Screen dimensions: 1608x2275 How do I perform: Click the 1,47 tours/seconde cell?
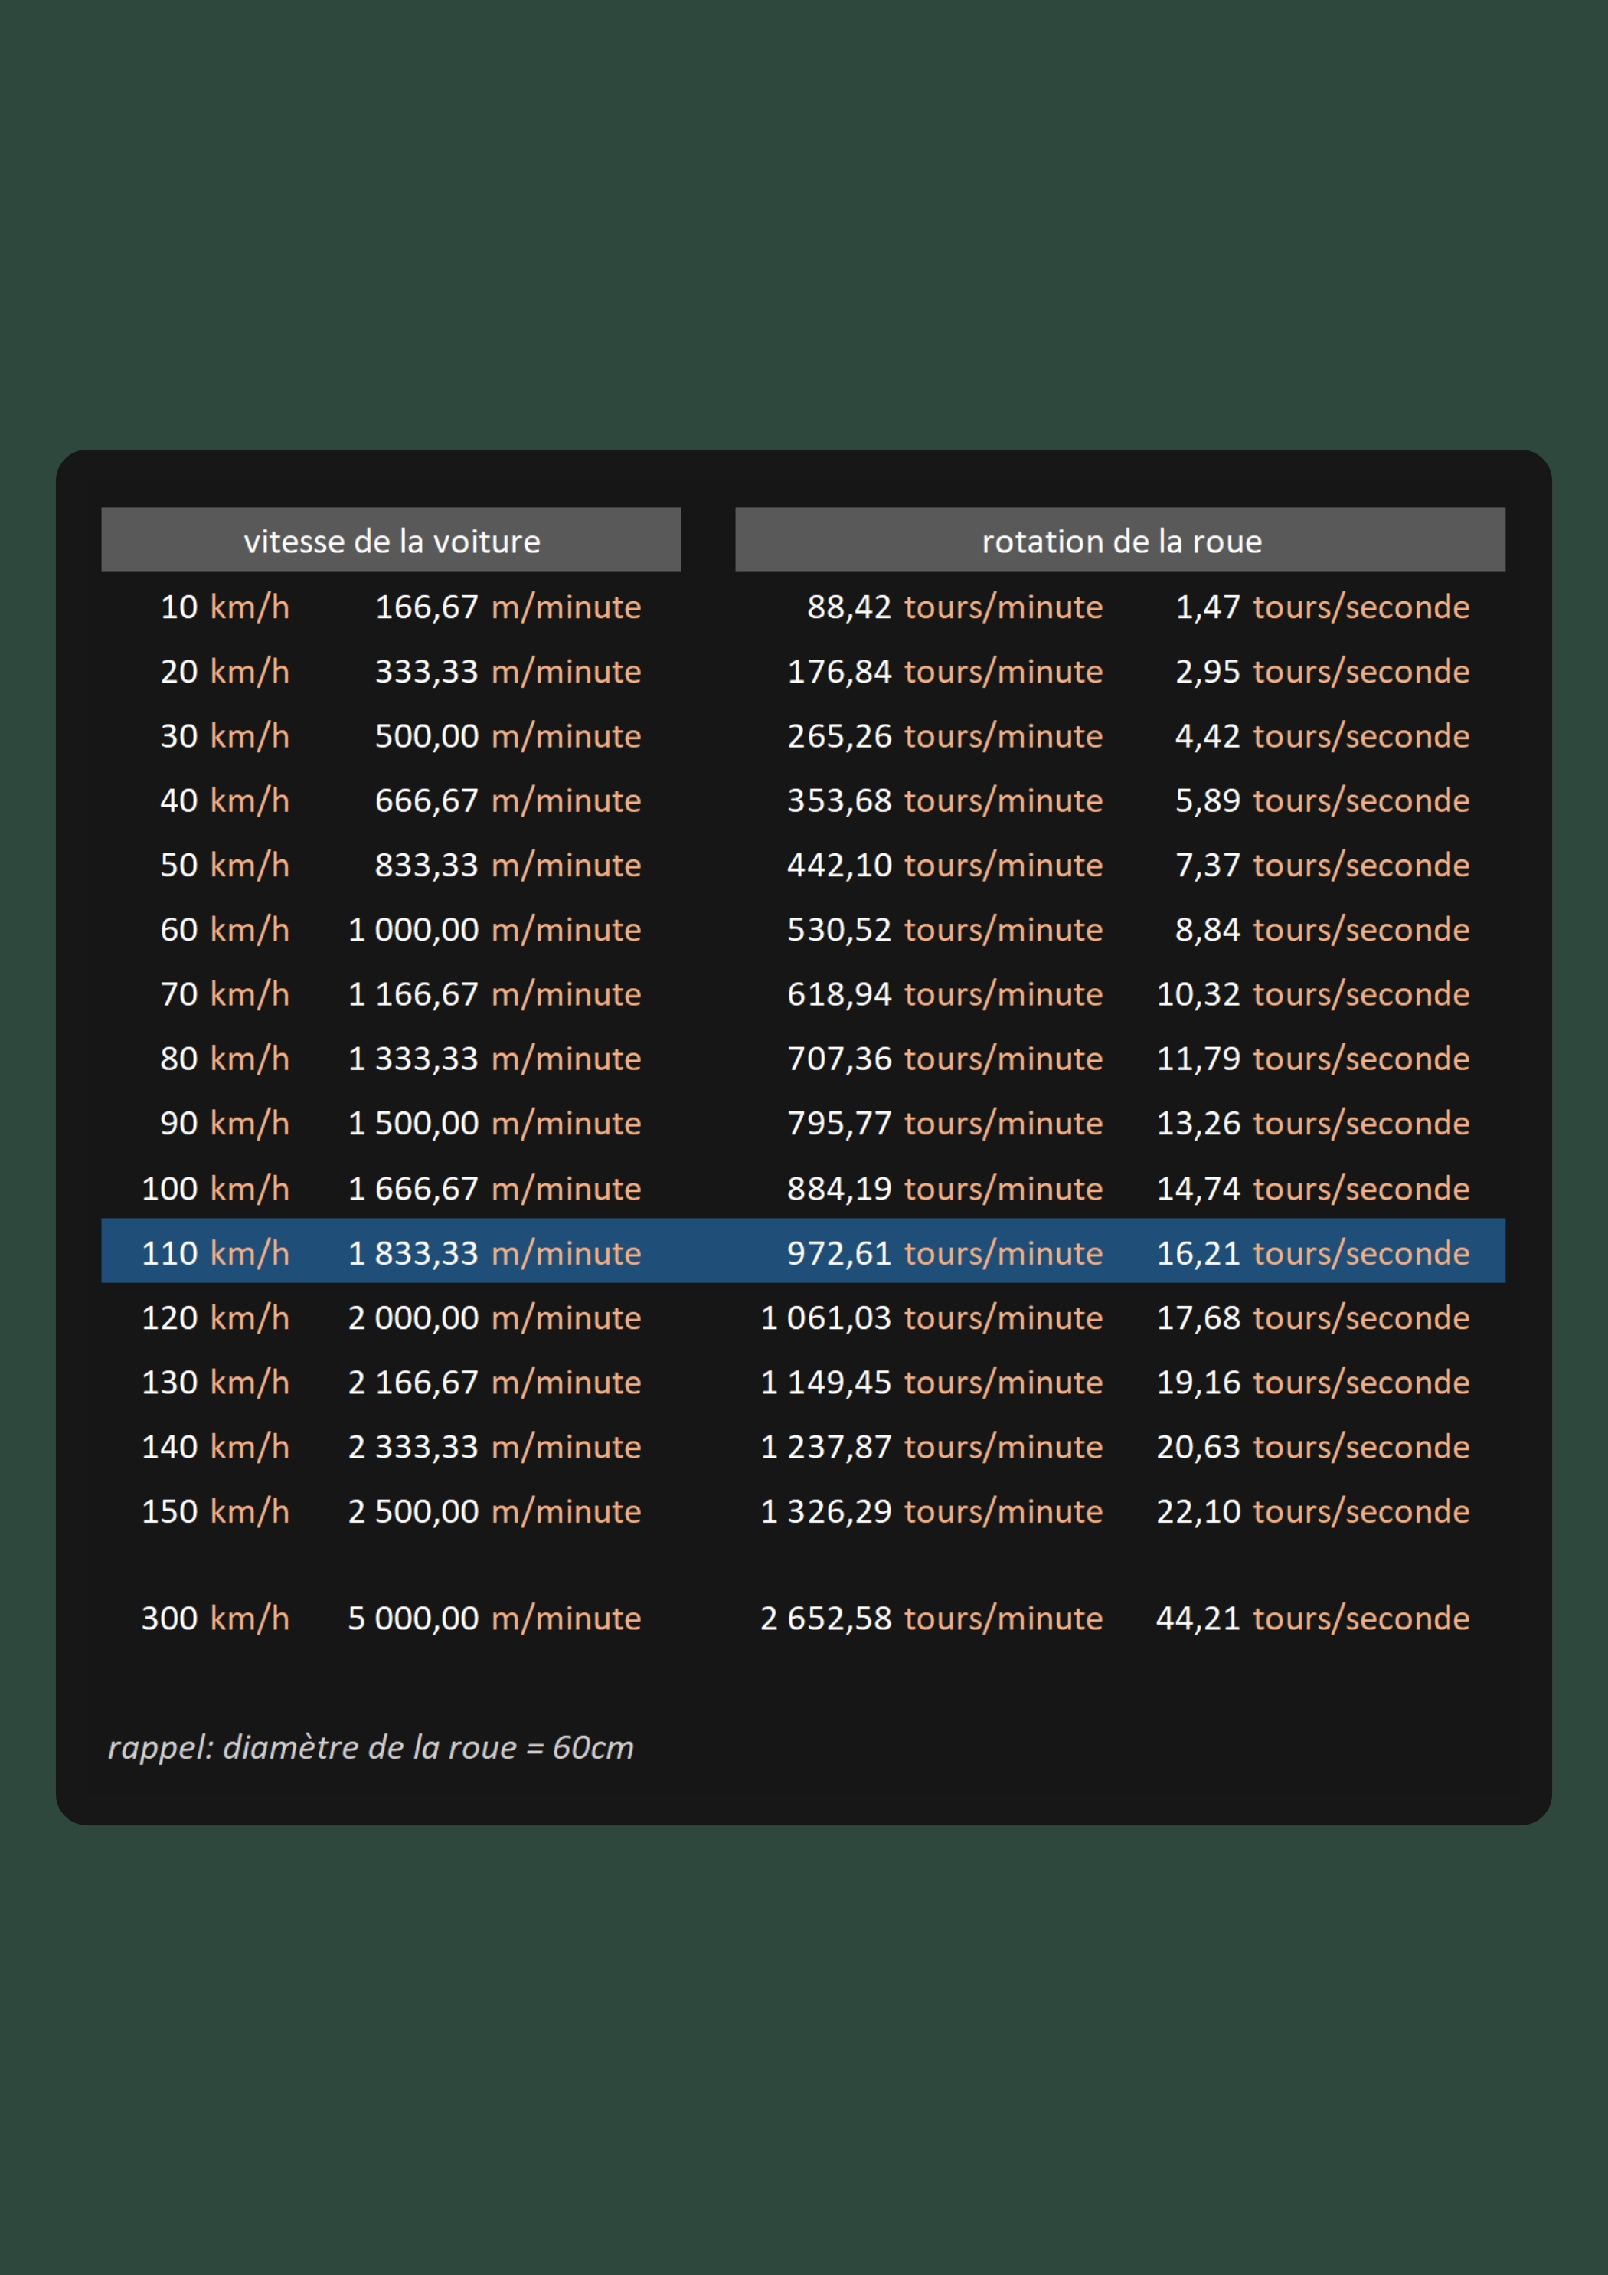pos(1322,607)
